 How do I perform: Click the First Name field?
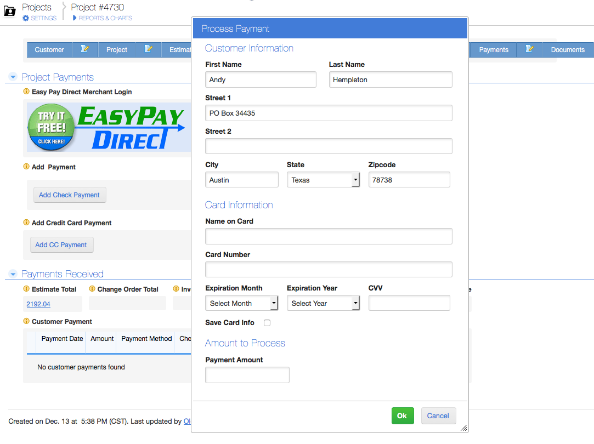pyautogui.click(x=261, y=79)
